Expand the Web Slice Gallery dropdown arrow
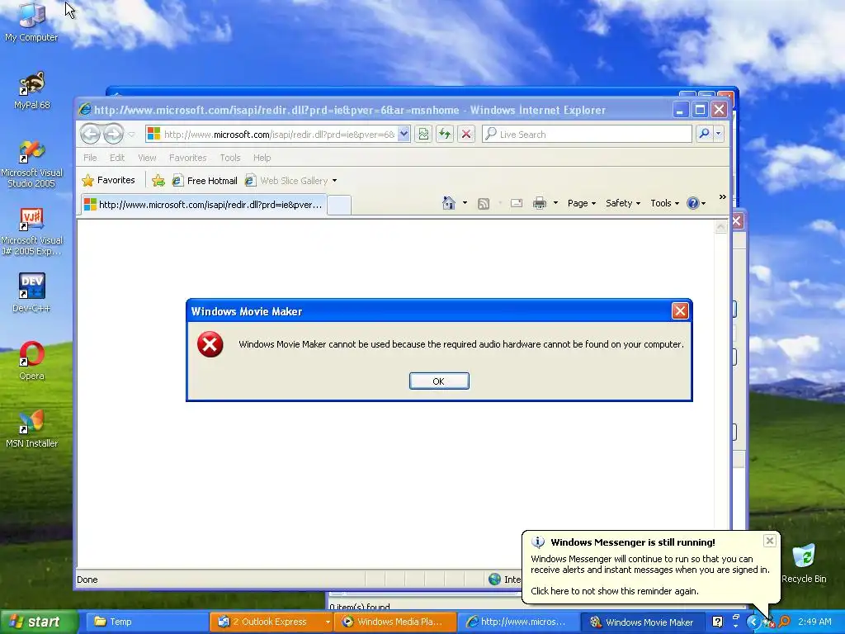 tap(335, 181)
